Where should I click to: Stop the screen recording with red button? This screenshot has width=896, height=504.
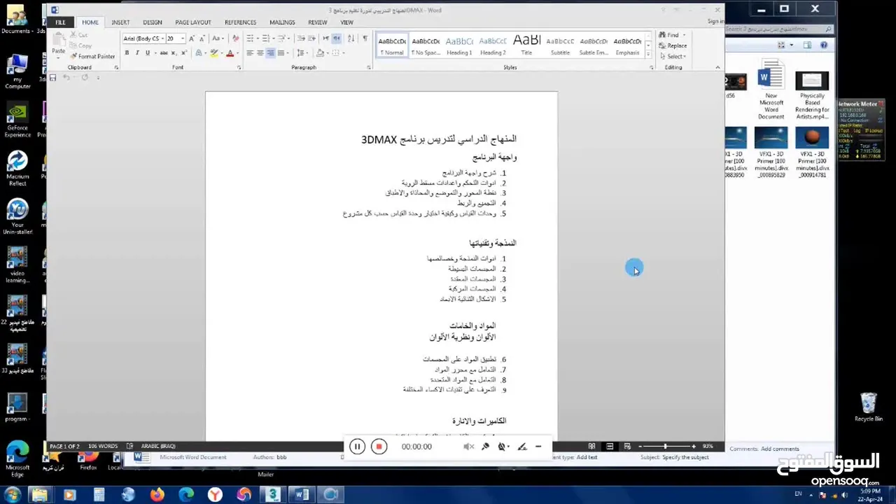pos(379,447)
